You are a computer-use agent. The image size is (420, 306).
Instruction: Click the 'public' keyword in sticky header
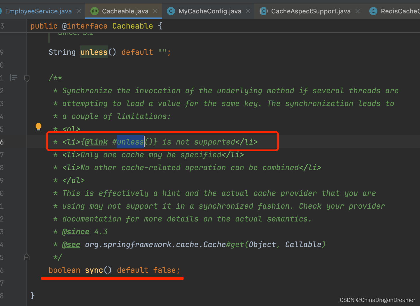tap(44, 26)
